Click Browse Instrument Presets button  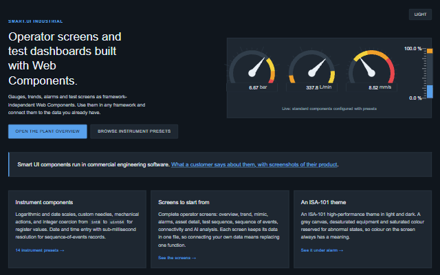[x=134, y=131]
